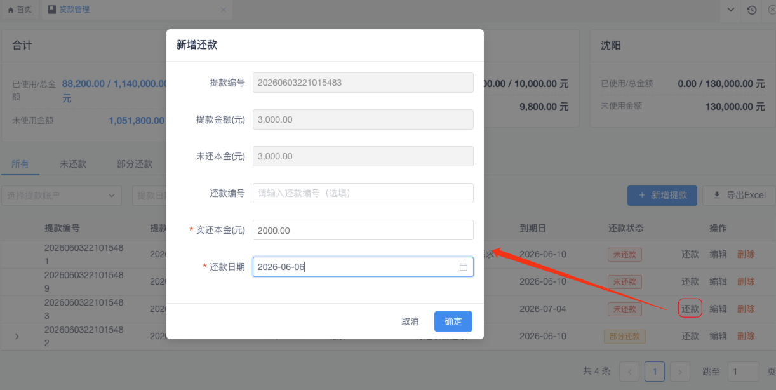The height and width of the screenshot is (390, 776).
Task: Select the 未还款 tab
Action: tap(73, 164)
